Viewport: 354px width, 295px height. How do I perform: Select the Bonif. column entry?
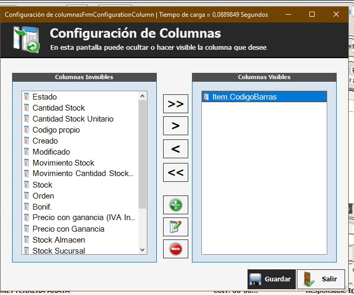point(42,207)
